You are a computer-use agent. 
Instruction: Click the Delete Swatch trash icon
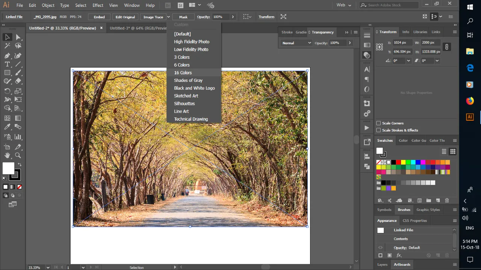click(447, 201)
